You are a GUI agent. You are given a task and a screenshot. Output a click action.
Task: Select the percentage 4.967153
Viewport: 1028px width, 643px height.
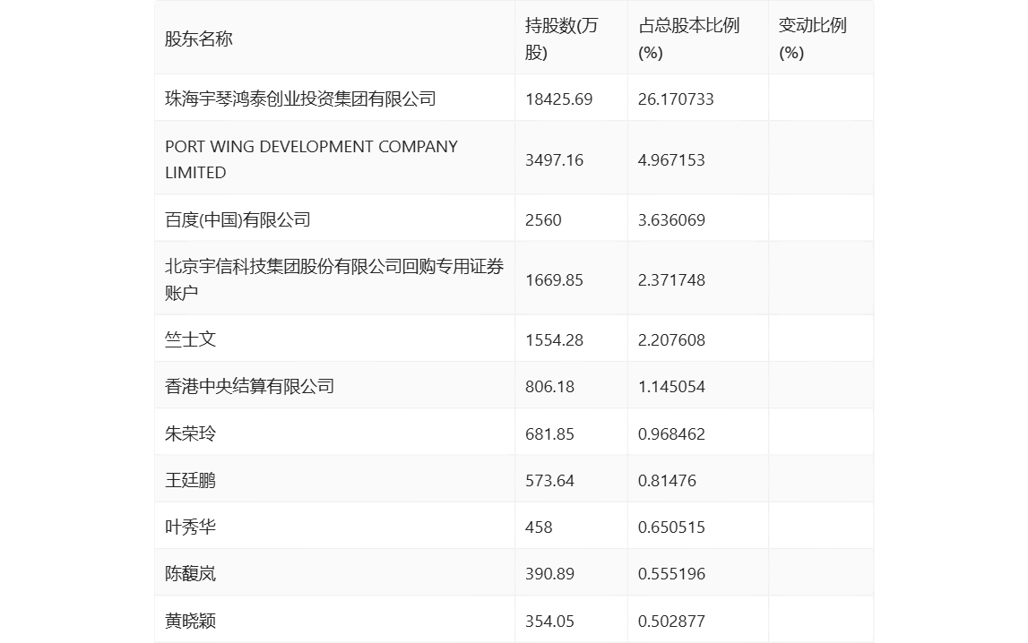click(x=671, y=160)
